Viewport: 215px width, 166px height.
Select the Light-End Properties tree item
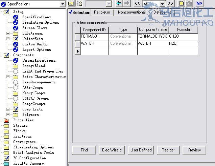point(43,71)
